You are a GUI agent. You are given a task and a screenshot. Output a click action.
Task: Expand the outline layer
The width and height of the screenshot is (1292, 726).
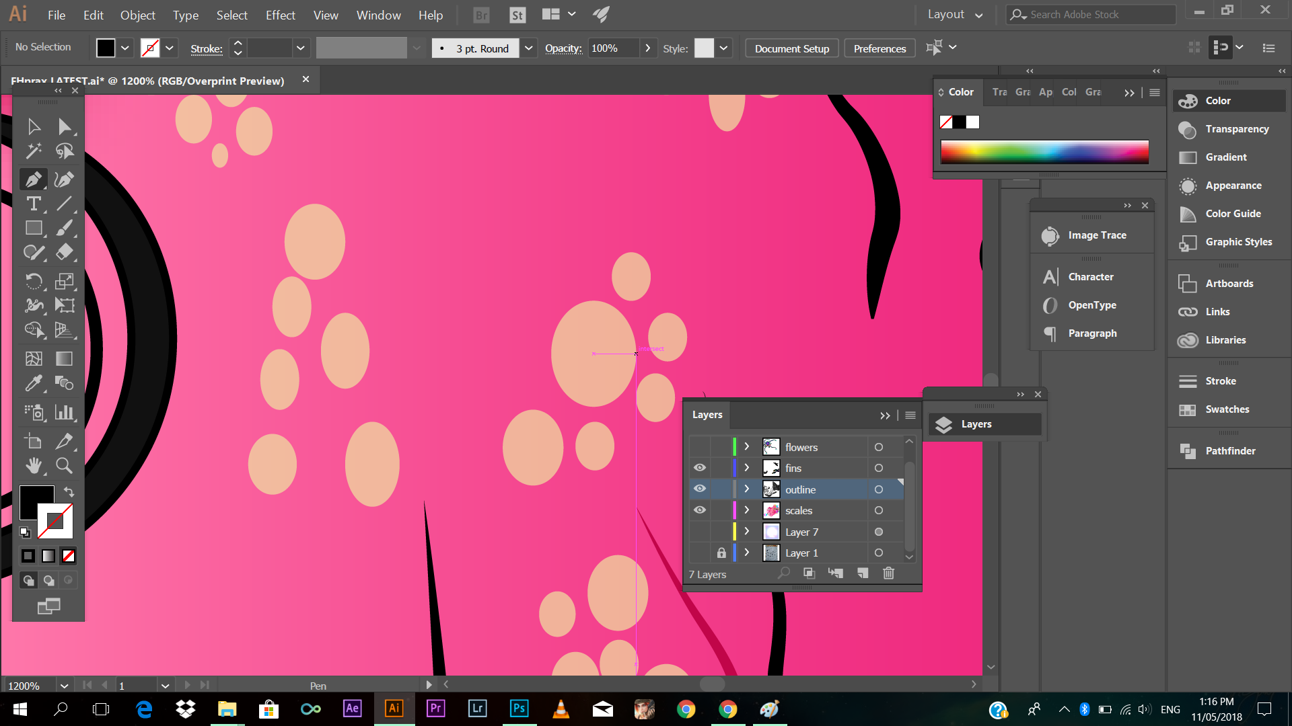(746, 489)
